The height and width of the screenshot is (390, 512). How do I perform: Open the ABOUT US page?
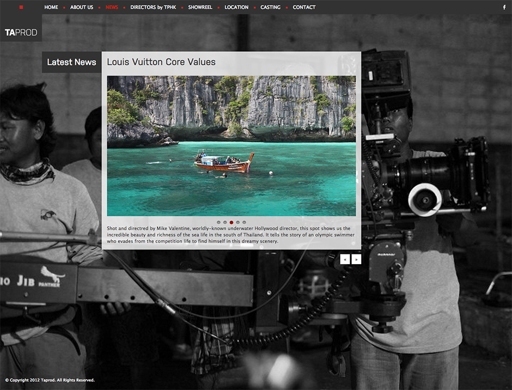pos(82,7)
